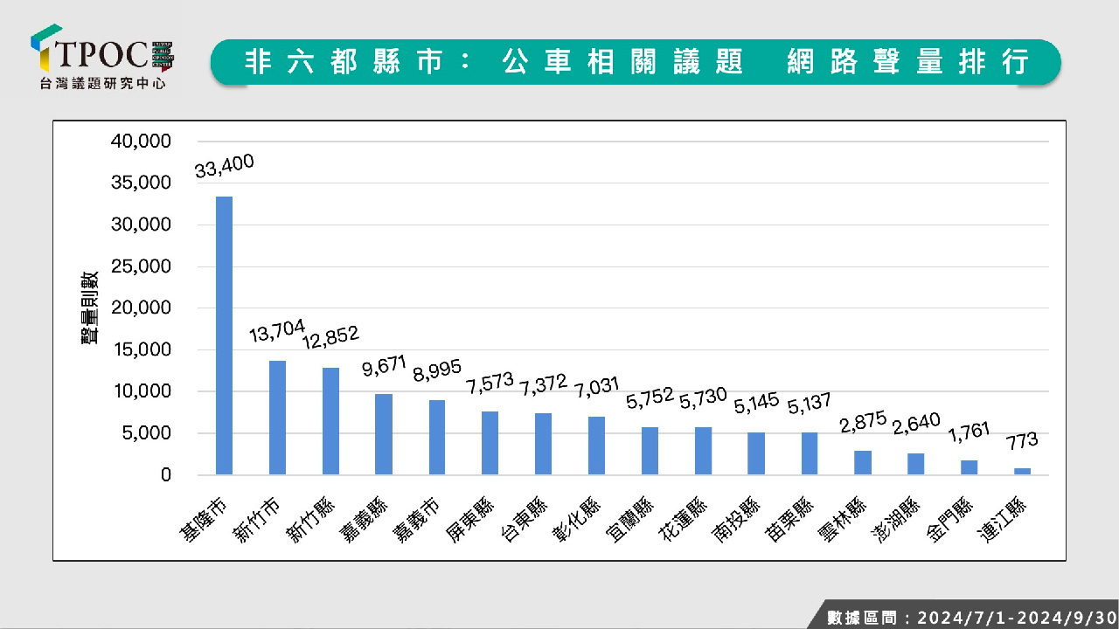1119x629 pixels.
Task: Click the 苗栗縣 axis label
Action: 792,519
